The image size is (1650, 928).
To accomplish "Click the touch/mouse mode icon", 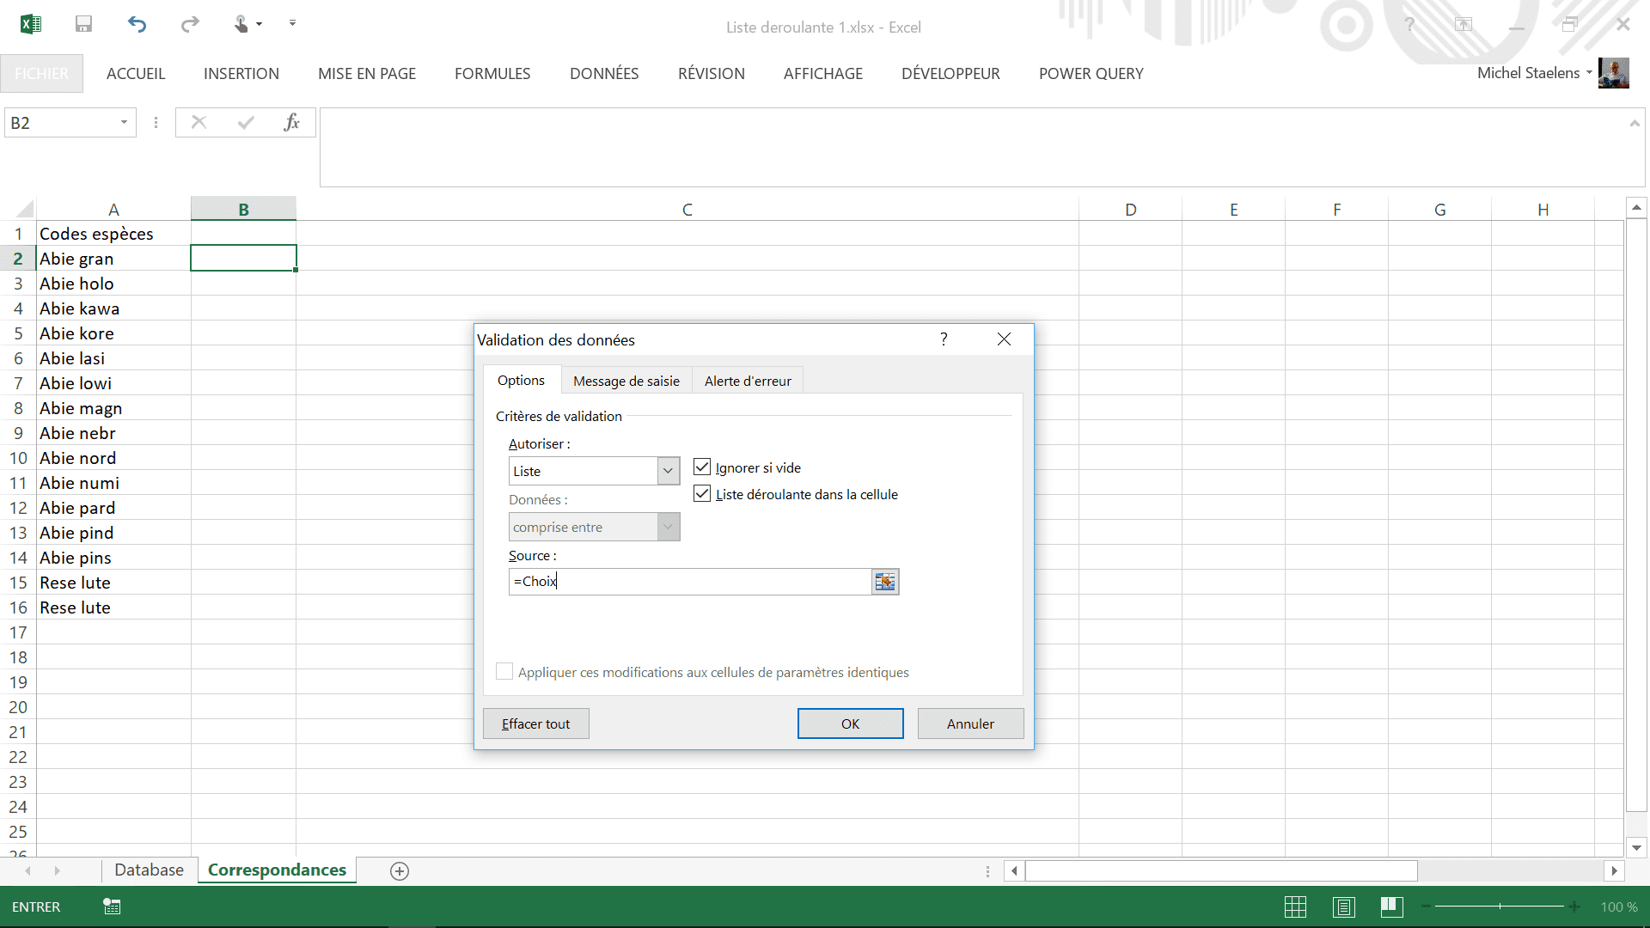I will 241,24.
